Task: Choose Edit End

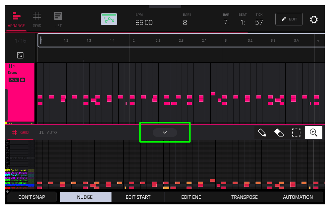Action: 191,197
